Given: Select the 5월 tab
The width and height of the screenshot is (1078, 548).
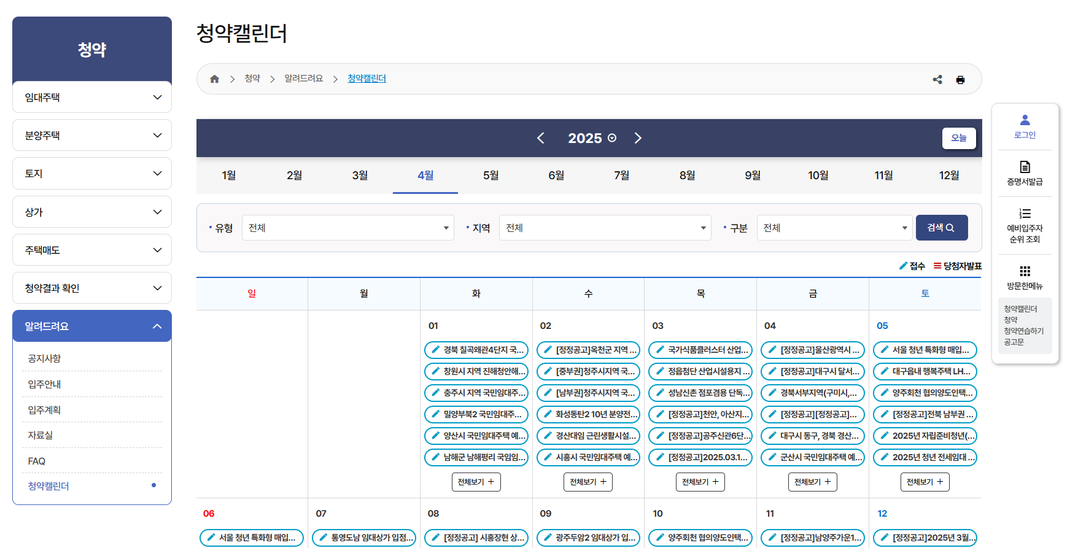Looking at the screenshot, I should (491, 176).
